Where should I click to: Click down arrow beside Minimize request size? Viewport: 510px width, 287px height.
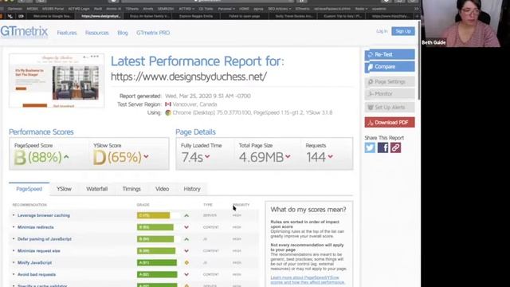pyautogui.click(x=186, y=251)
